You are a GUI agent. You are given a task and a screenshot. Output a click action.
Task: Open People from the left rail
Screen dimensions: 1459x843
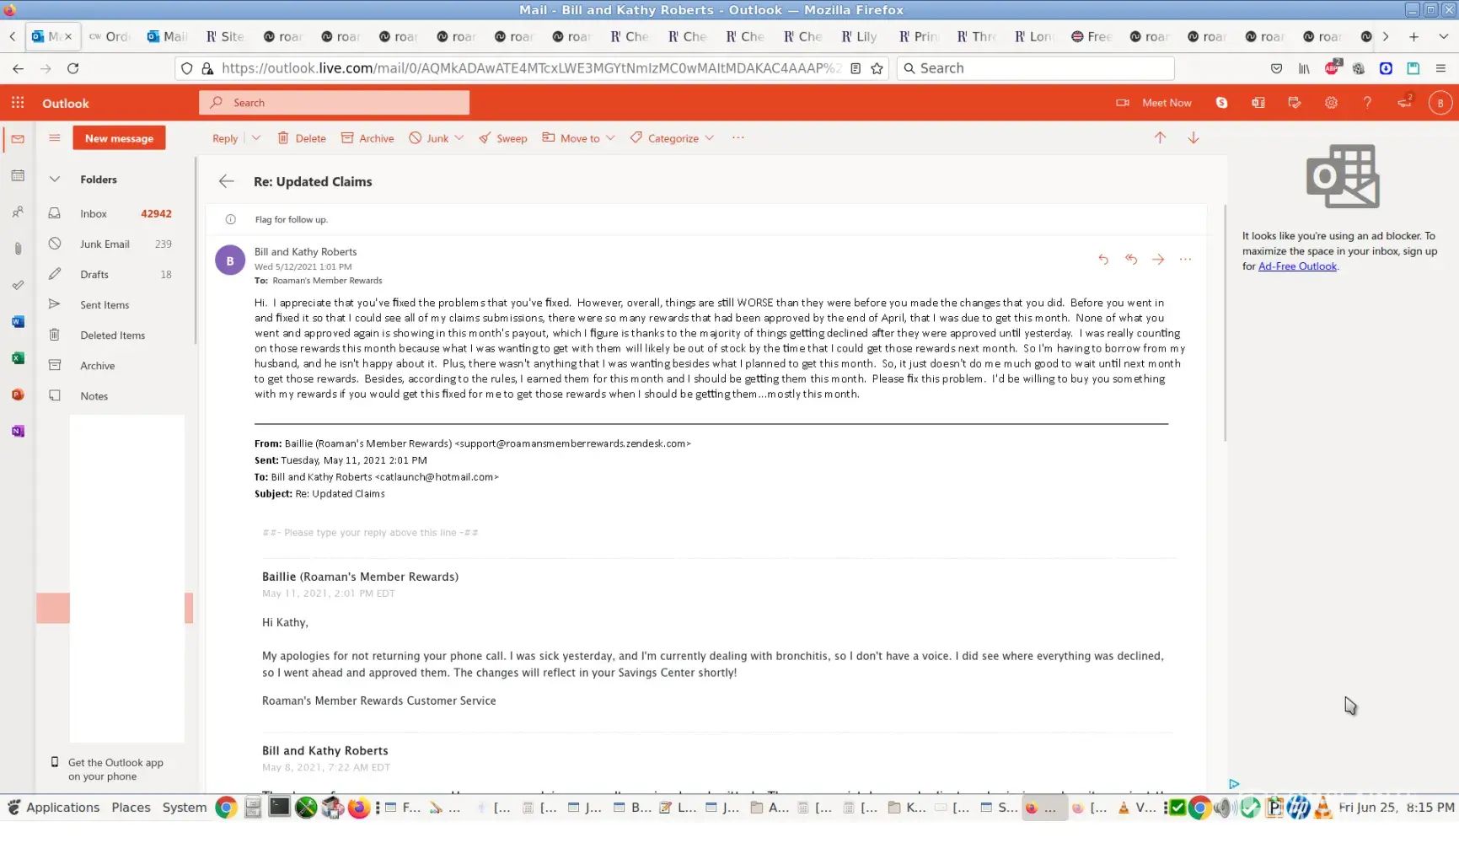pos(18,212)
